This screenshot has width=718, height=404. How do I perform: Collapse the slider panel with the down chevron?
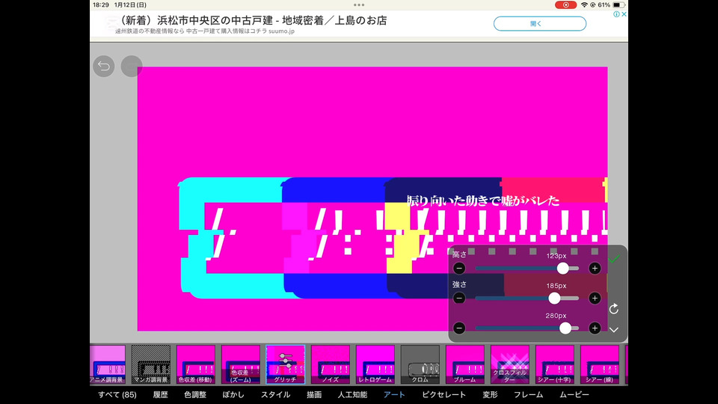(x=613, y=330)
